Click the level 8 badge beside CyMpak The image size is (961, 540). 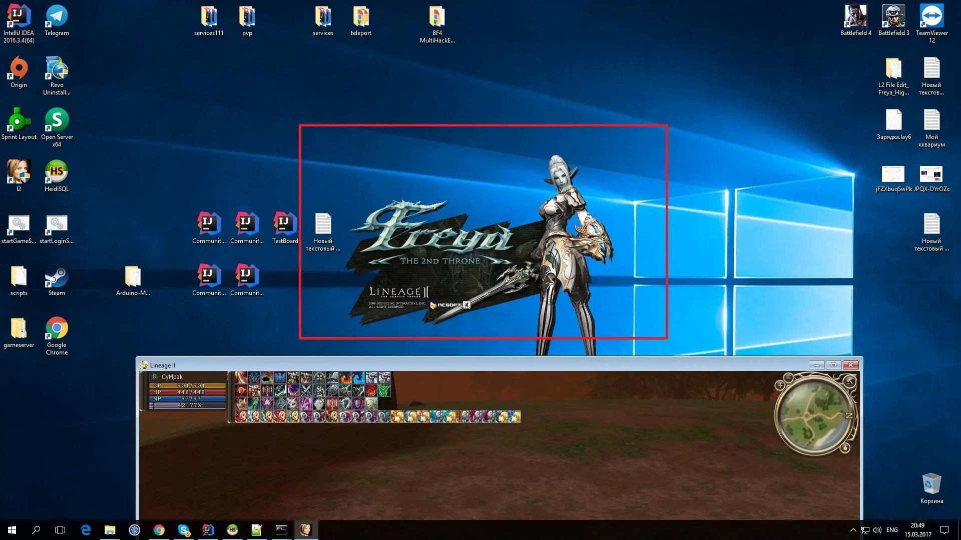point(154,377)
